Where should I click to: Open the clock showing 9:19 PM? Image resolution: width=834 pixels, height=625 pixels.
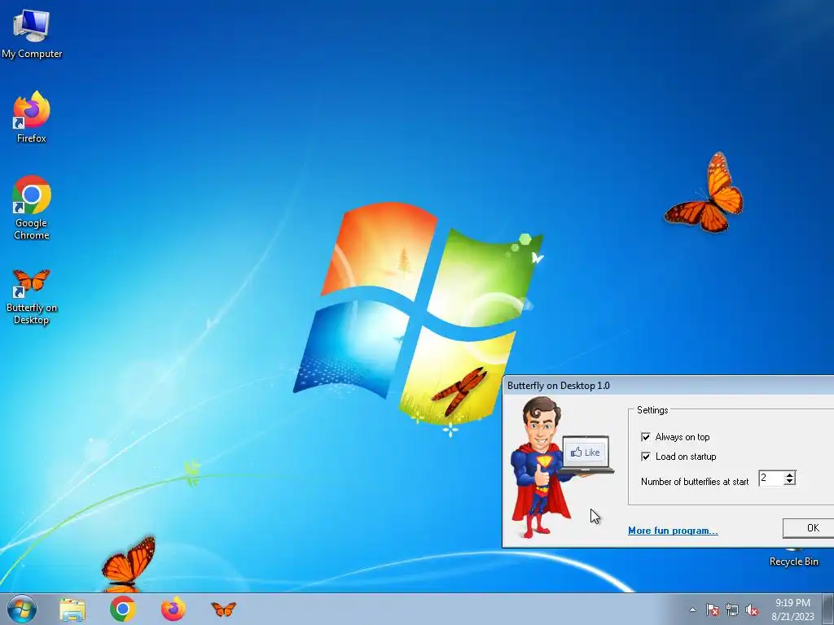click(x=792, y=610)
